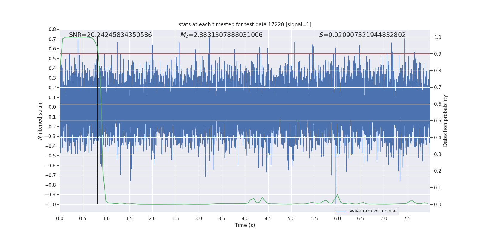Select the 0.9 tick on the Detection probability axis

[438, 54]
